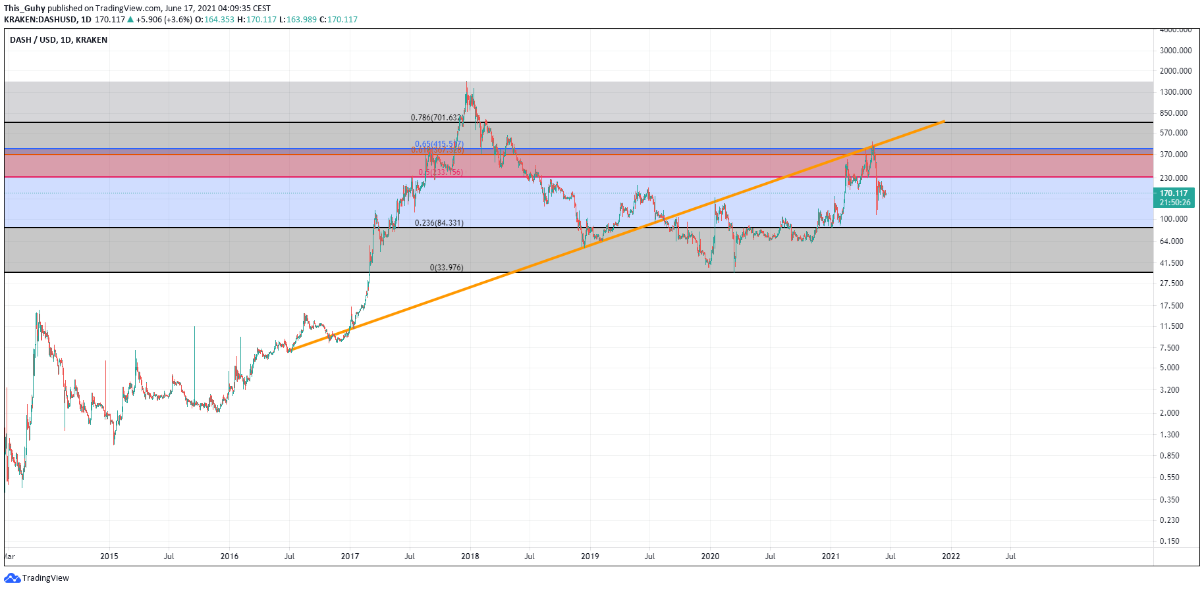Click the 0.850 price axis label

[1170, 456]
